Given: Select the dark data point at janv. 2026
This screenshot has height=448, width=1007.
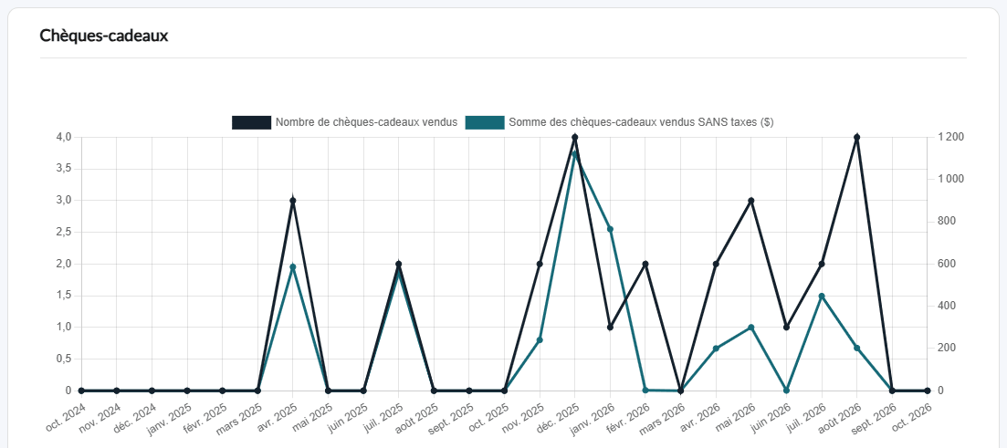Looking at the screenshot, I should (610, 328).
